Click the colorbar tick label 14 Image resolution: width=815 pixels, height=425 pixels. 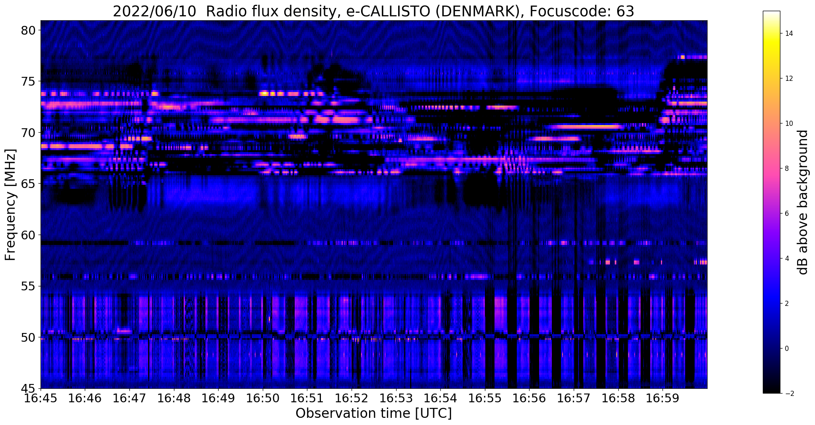click(x=788, y=33)
